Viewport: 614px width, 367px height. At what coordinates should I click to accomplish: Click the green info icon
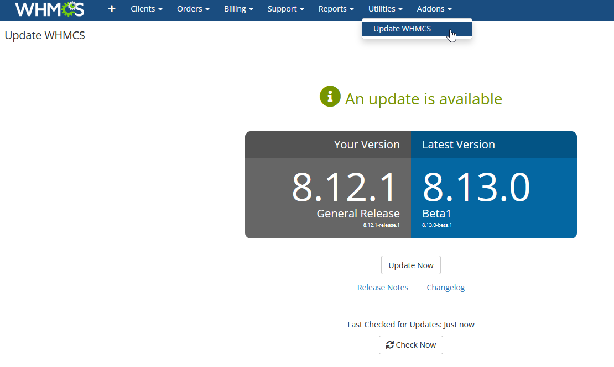point(330,96)
